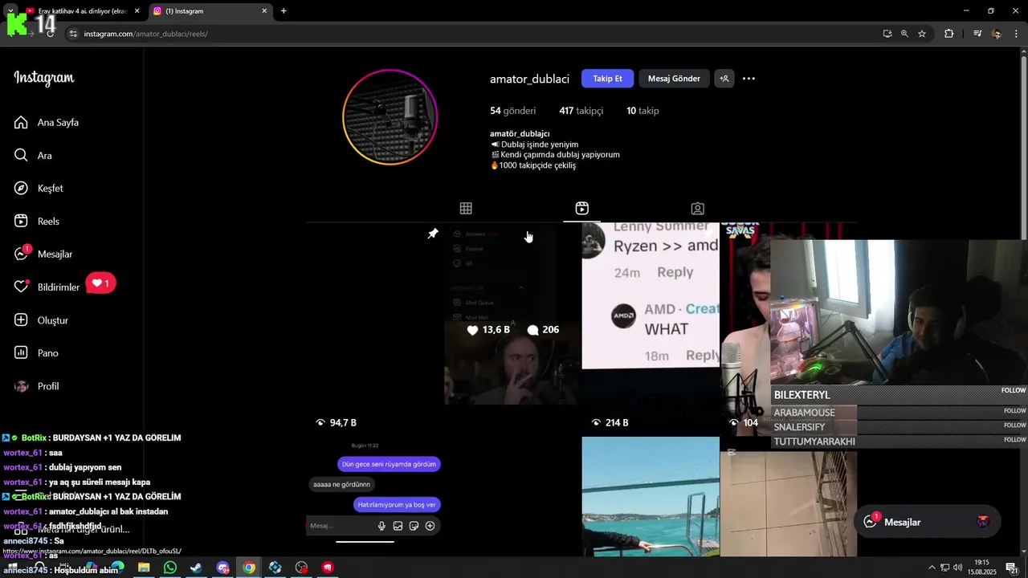Follow BILEXTERYL in the overlay list
The width and height of the screenshot is (1028, 578).
pos(1014,390)
